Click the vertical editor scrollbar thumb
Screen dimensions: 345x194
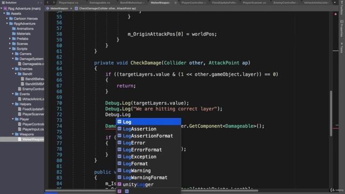[x=330, y=114]
